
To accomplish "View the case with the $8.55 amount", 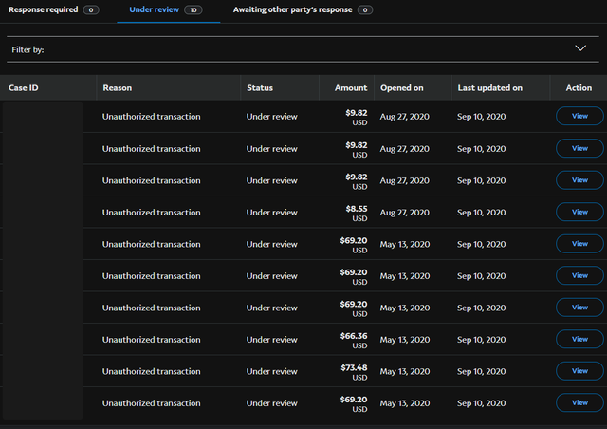I will [579, 212].
